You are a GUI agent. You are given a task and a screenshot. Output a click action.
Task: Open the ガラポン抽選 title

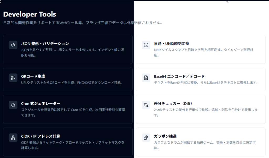(x=165, y=136)
